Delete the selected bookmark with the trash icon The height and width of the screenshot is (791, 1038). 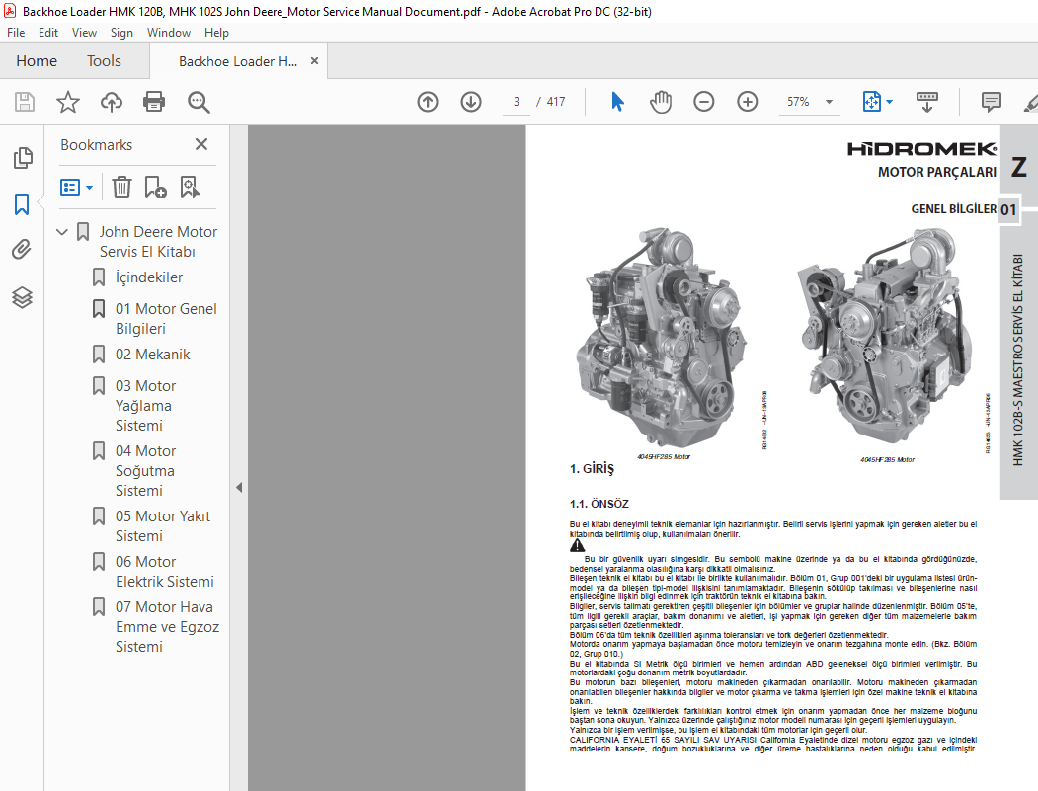point(121,188)
